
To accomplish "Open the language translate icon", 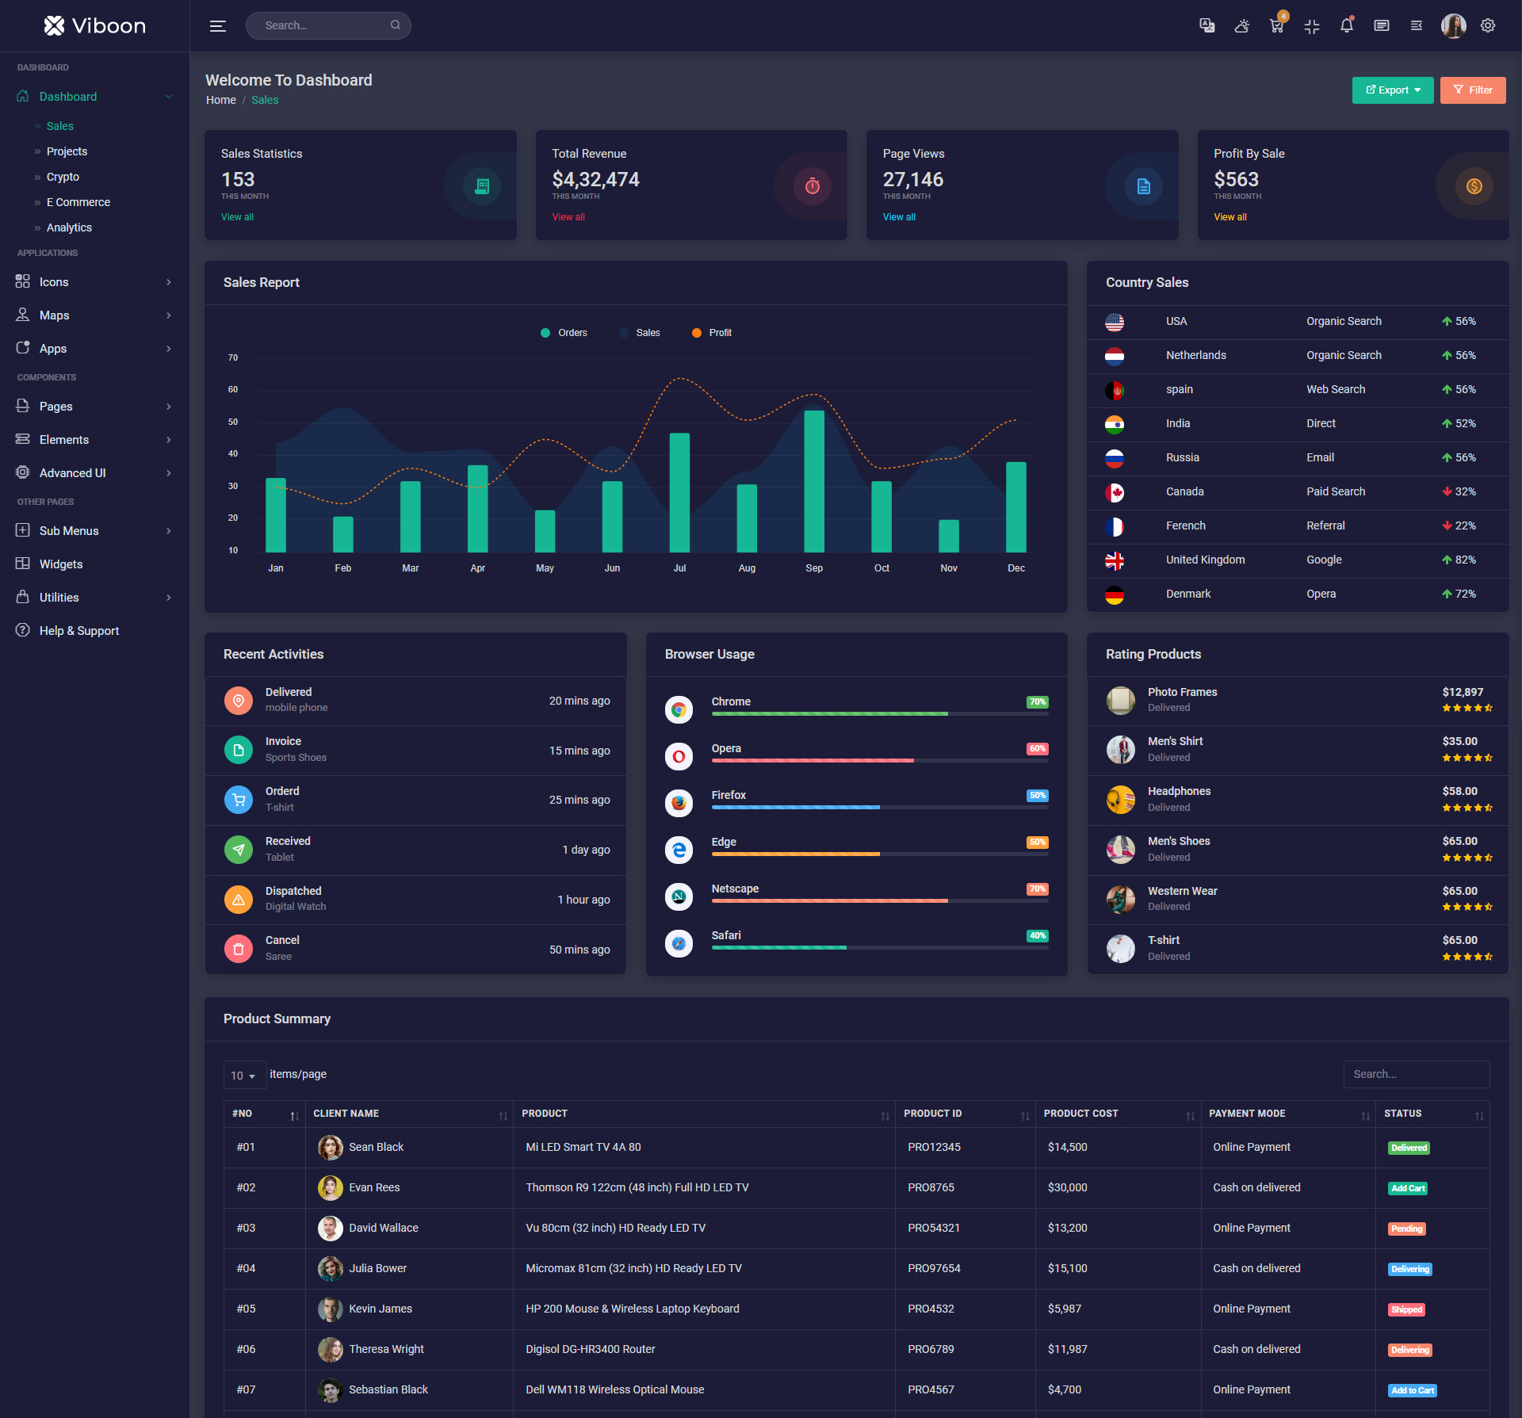I will pyautogui.click(x=1207, y=25).
